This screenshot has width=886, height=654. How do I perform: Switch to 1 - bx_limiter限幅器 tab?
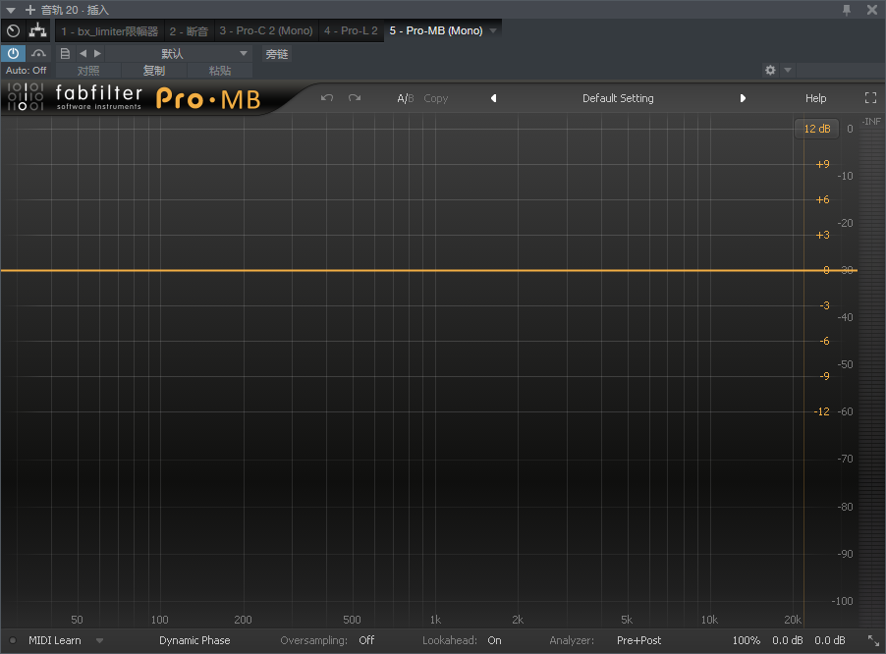[110, 31]
